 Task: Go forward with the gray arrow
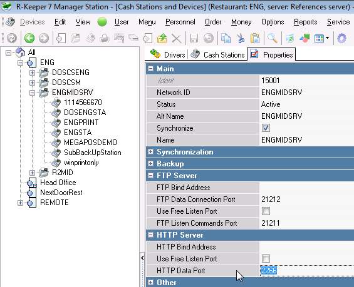44,38
